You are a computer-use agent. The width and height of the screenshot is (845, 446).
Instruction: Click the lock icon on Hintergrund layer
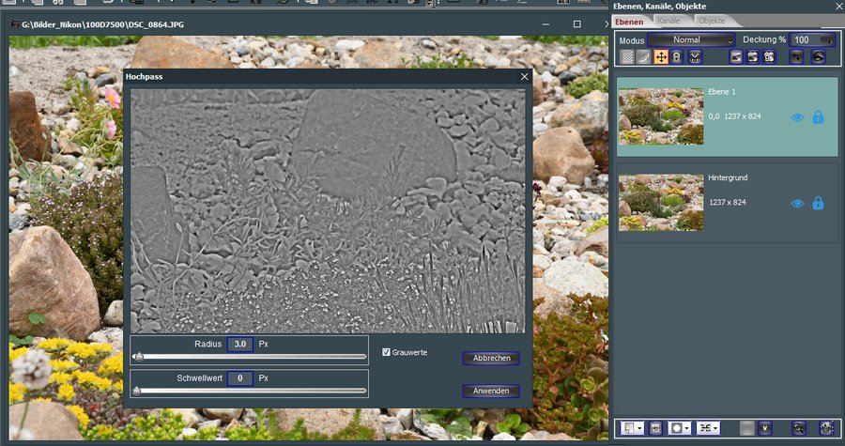pos(818,203)
